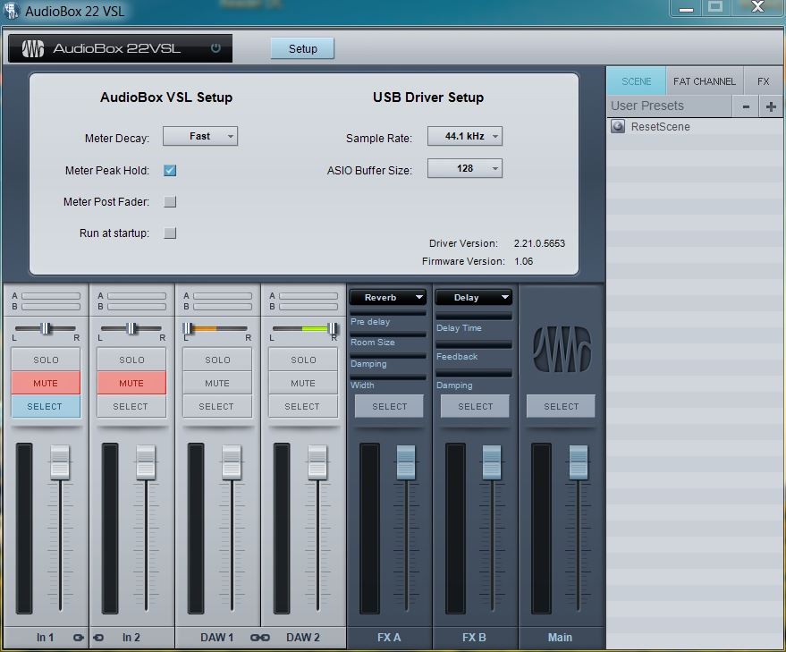Click the DAW 2 send A bar
Image resolution: width=786 pixels, height=652 pixels.
(x=308, y=296)
